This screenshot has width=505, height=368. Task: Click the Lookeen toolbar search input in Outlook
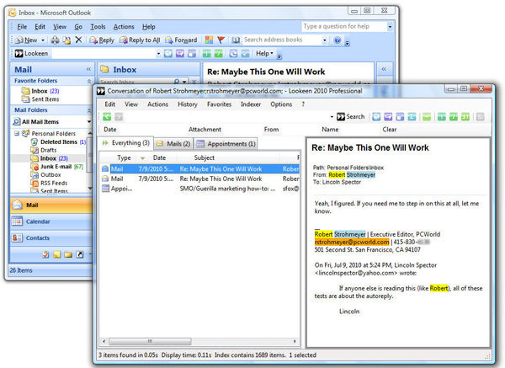pyautogui.click(x=104, y=54)
